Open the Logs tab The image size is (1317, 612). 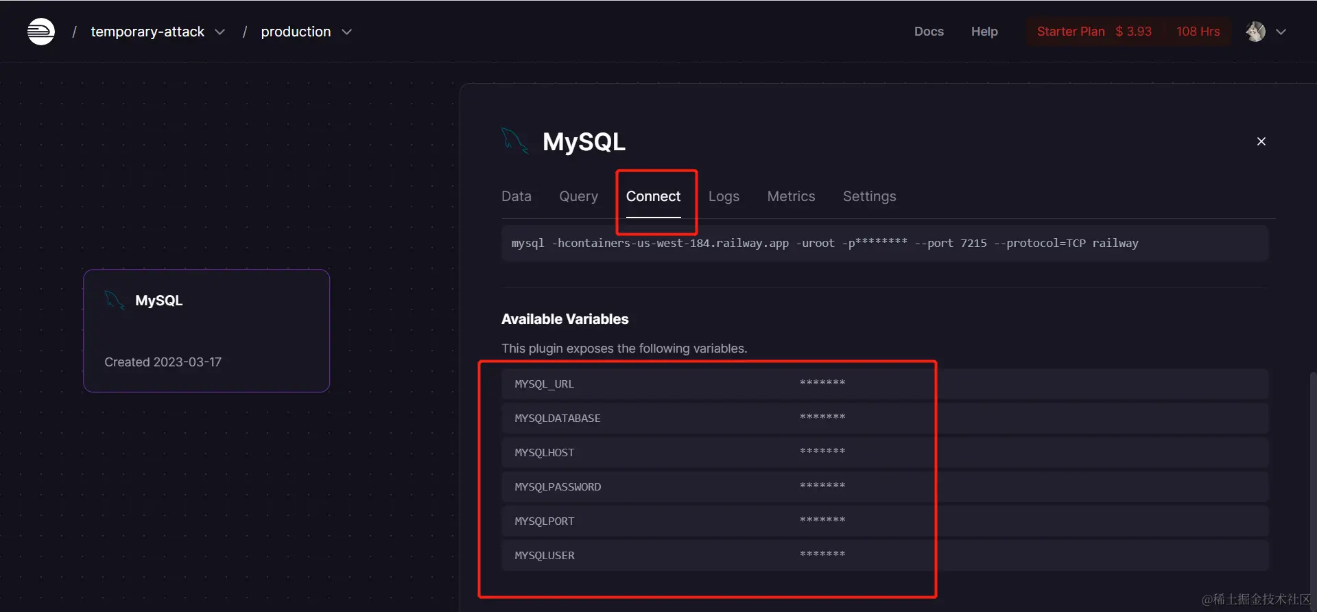coord(724,196)
